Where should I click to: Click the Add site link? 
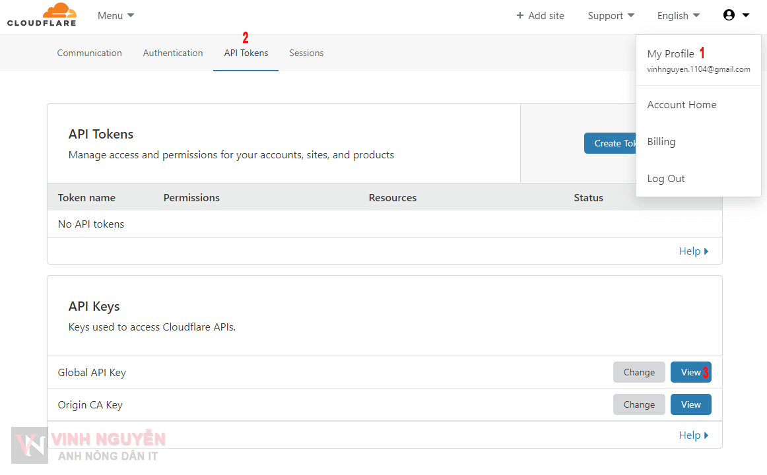click(x=540, y=16)
